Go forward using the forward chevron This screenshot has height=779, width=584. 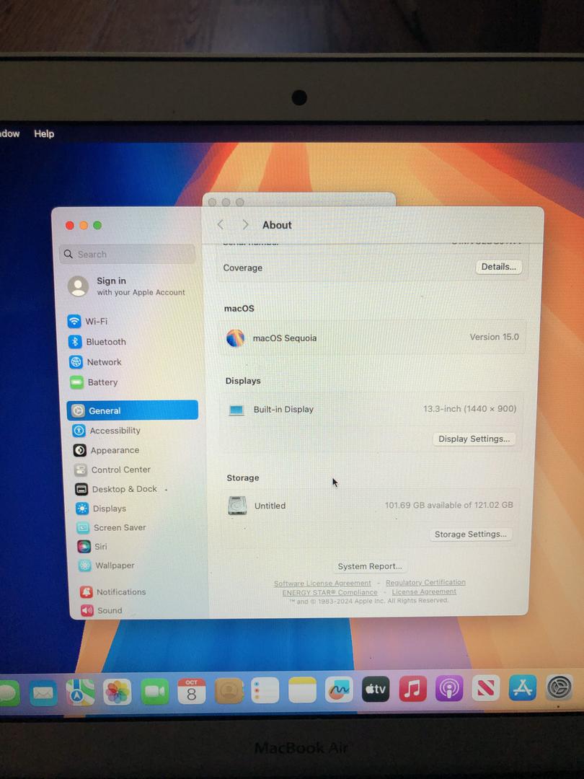[245, 225]
